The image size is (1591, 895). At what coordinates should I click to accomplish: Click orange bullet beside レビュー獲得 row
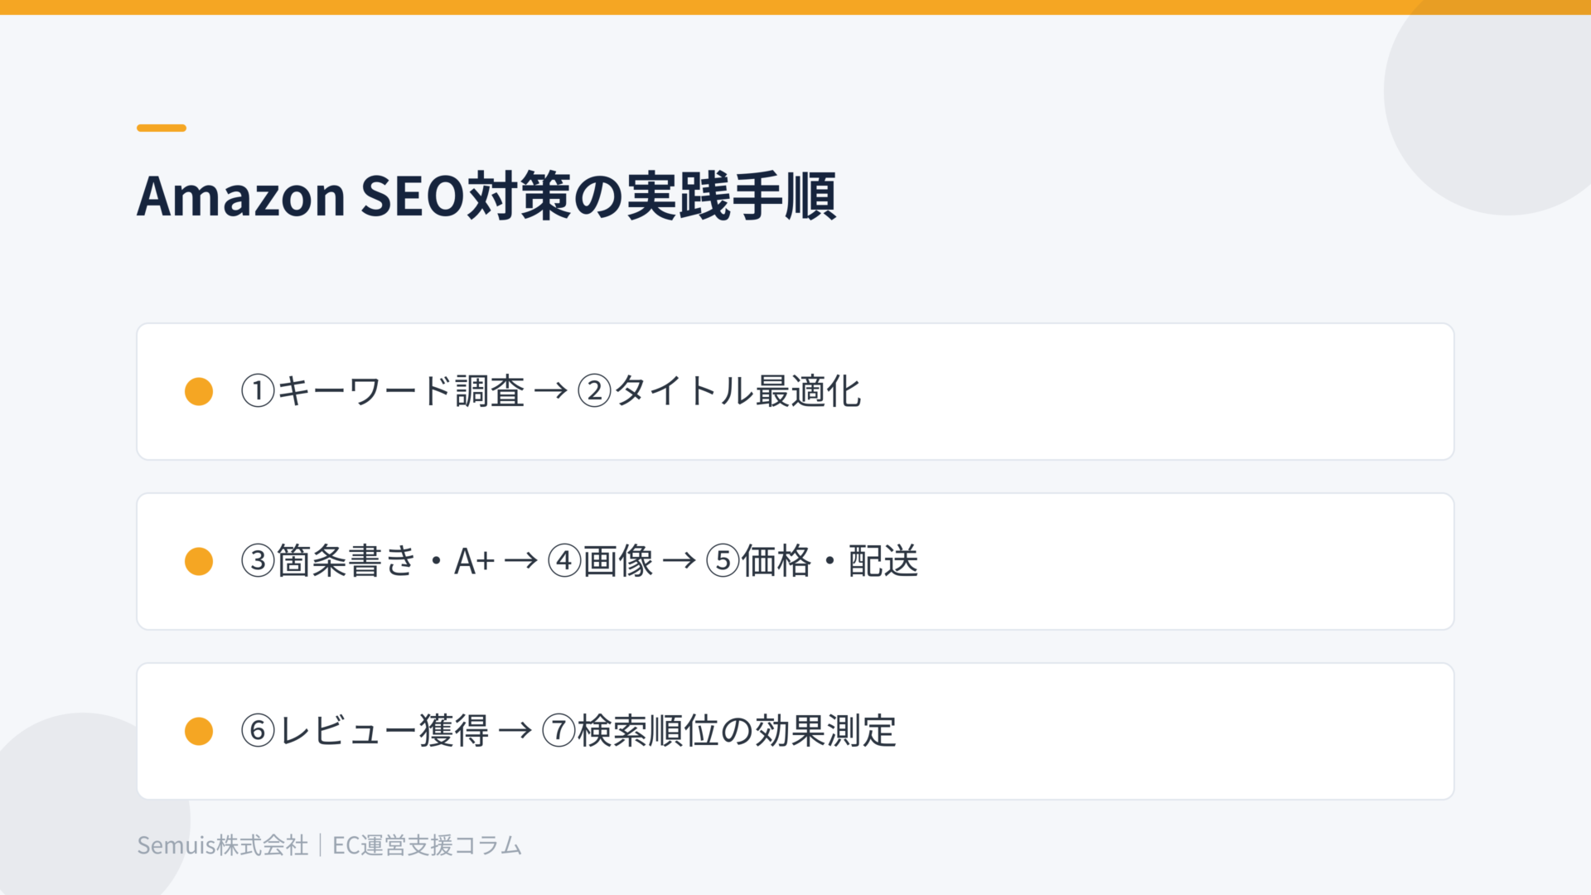199,731
